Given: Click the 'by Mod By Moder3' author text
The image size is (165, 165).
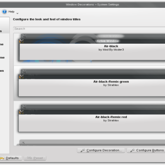Looking at the screenshot, I should pyautogui.click(x=111, y=49).
